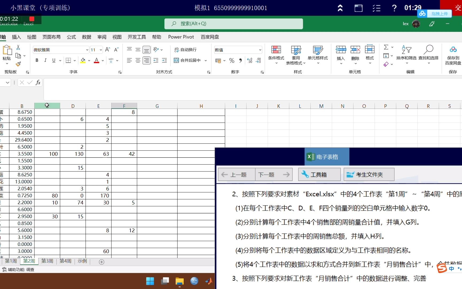Apply the percent number style

pyautogui.click(x=232, y=60)
